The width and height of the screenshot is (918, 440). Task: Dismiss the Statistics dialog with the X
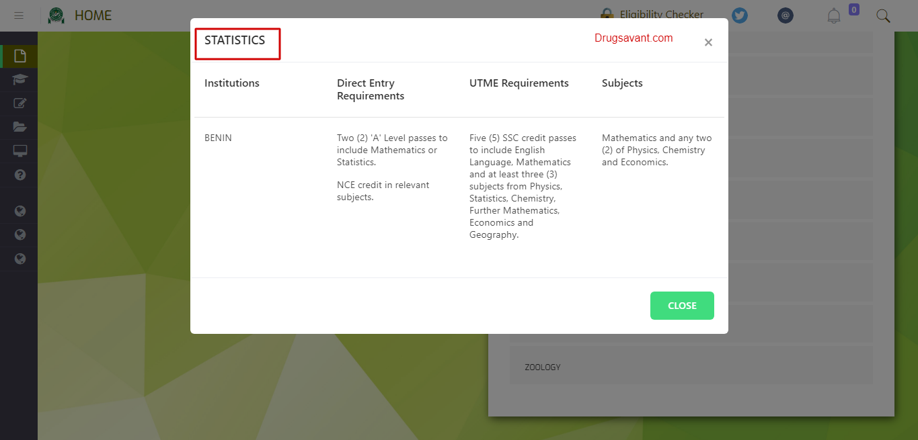tap(708, 42)
